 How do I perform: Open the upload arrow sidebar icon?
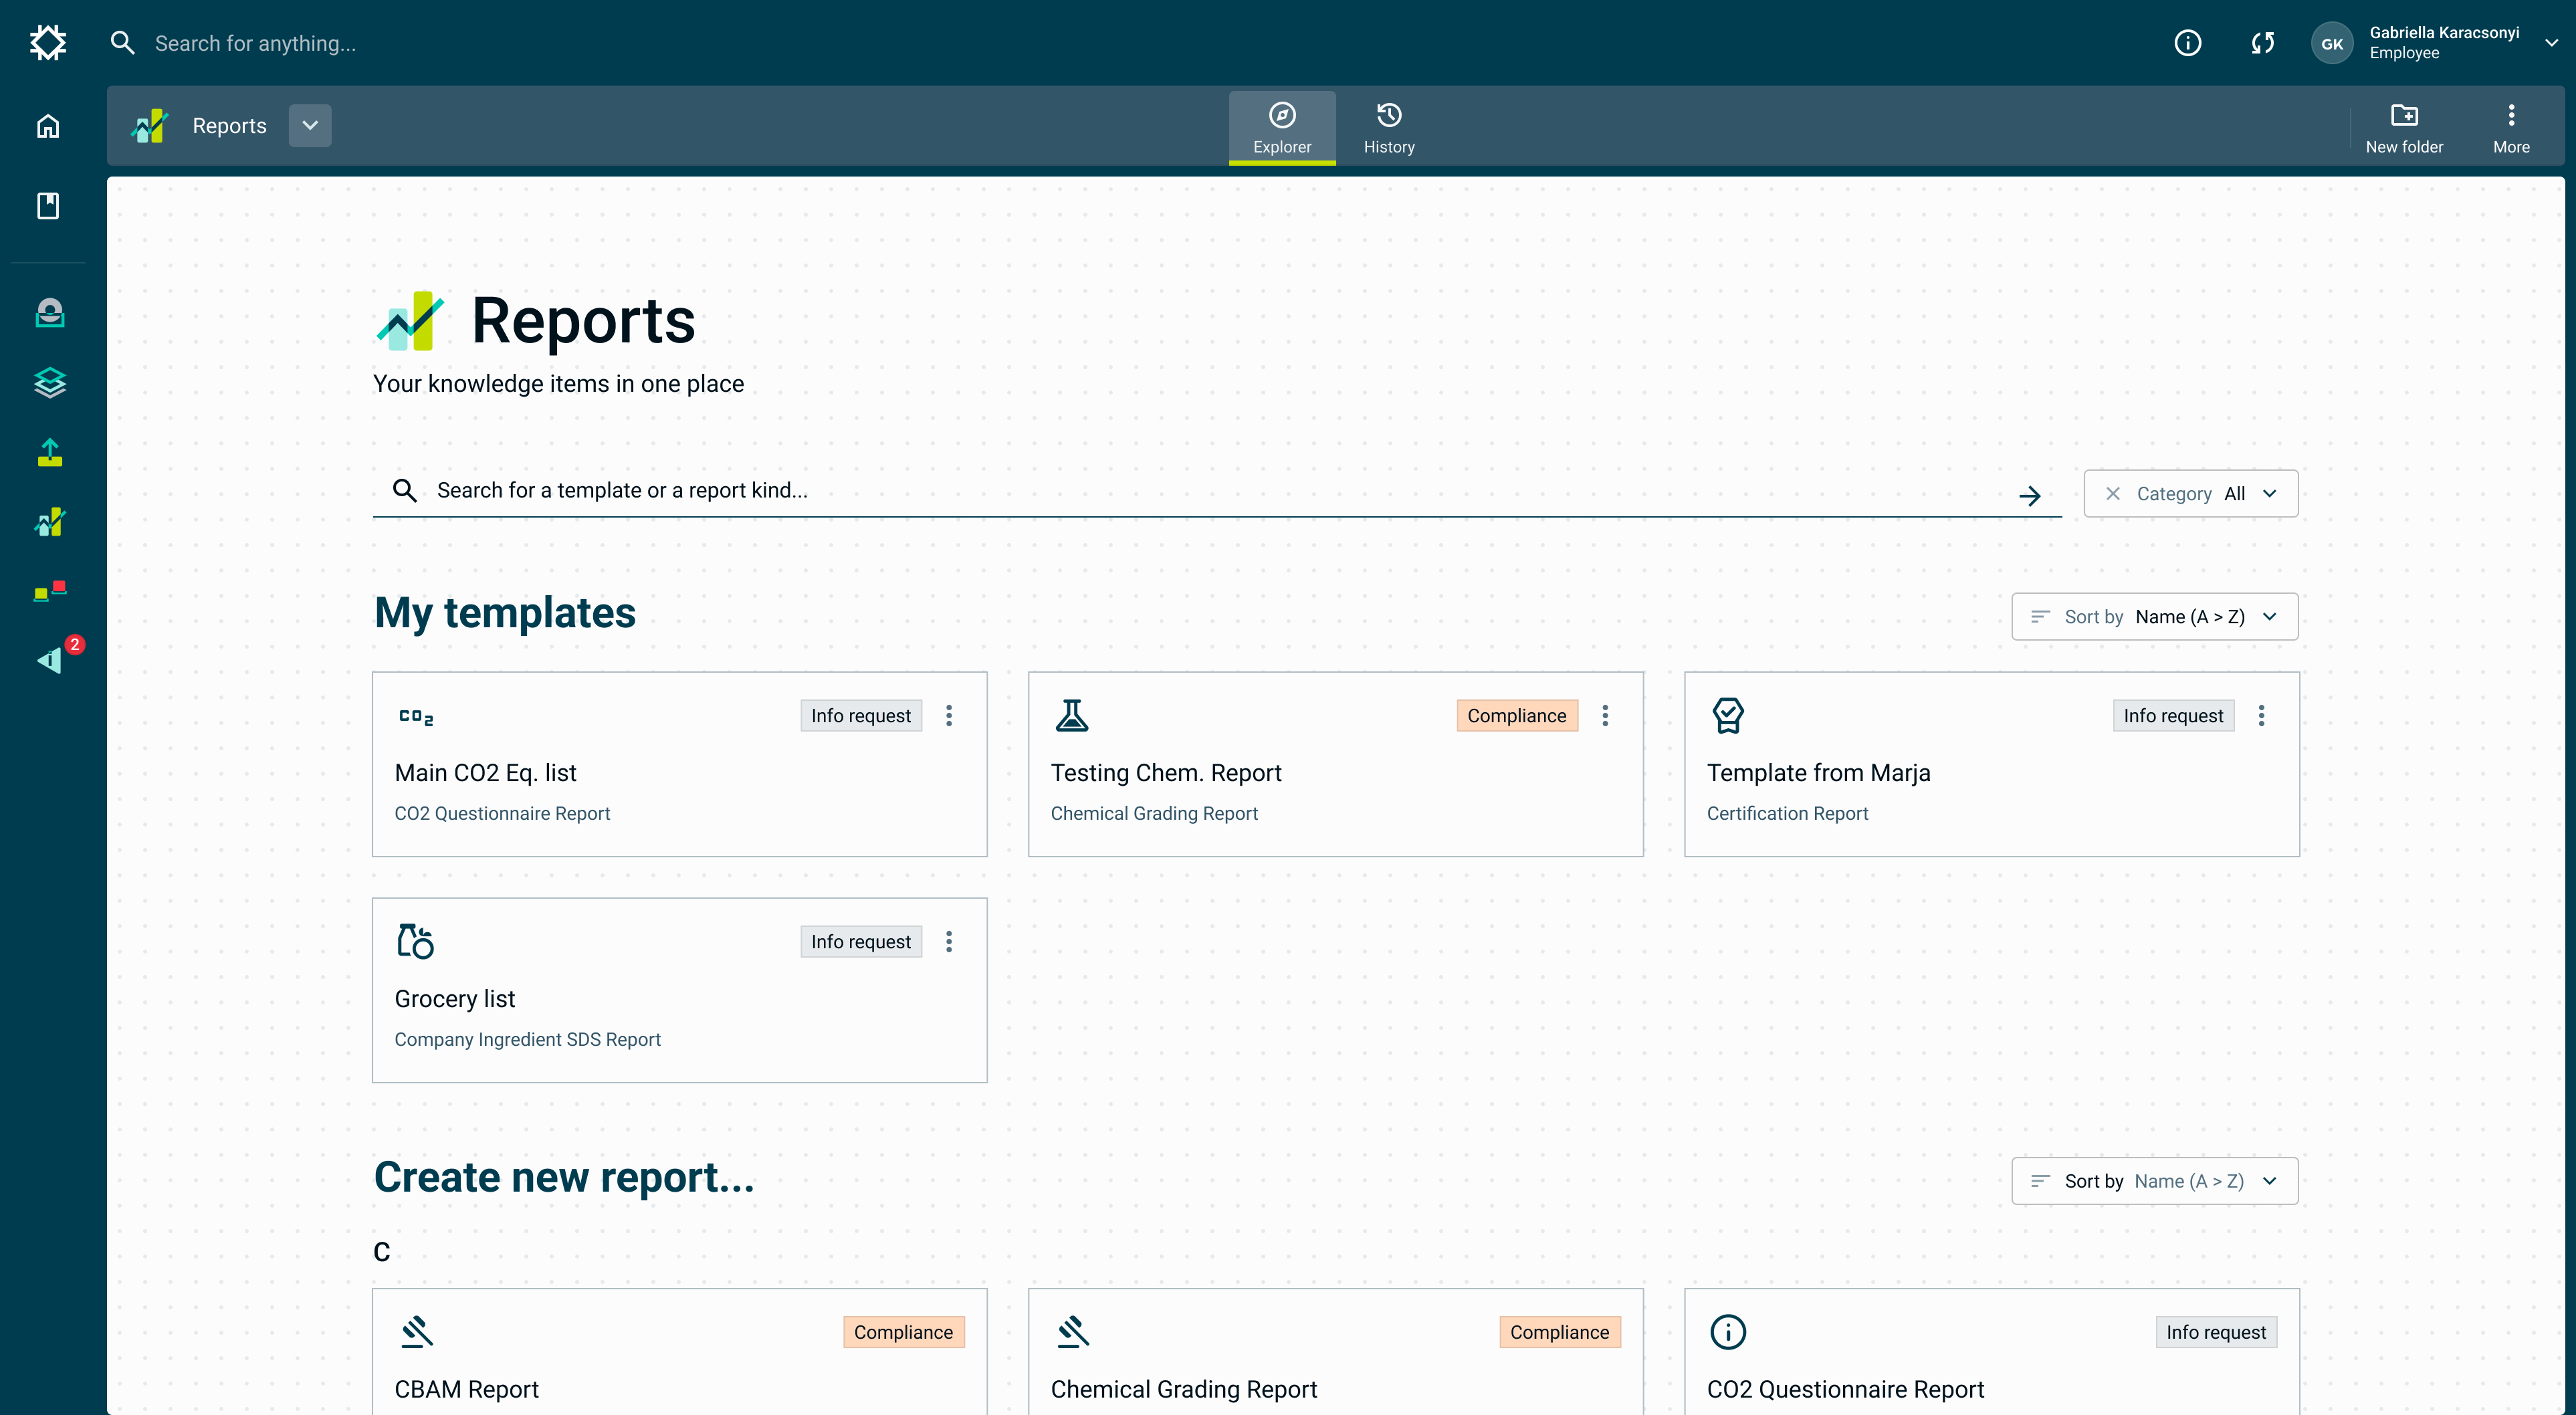pos(49,453)
